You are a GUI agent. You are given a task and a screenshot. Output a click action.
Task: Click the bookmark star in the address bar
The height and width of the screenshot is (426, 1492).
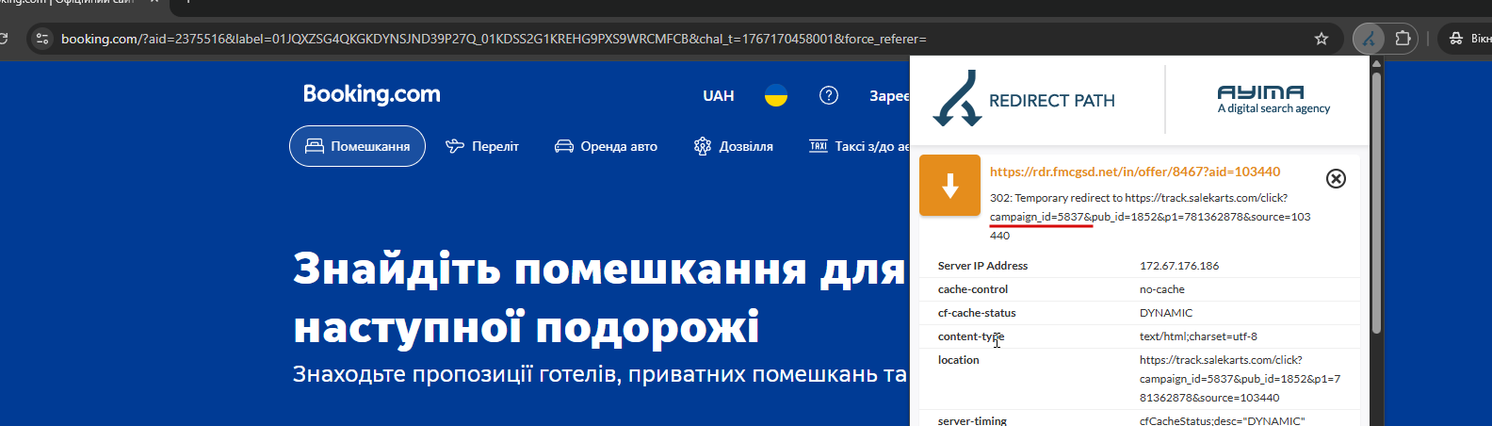point(1322,39)
